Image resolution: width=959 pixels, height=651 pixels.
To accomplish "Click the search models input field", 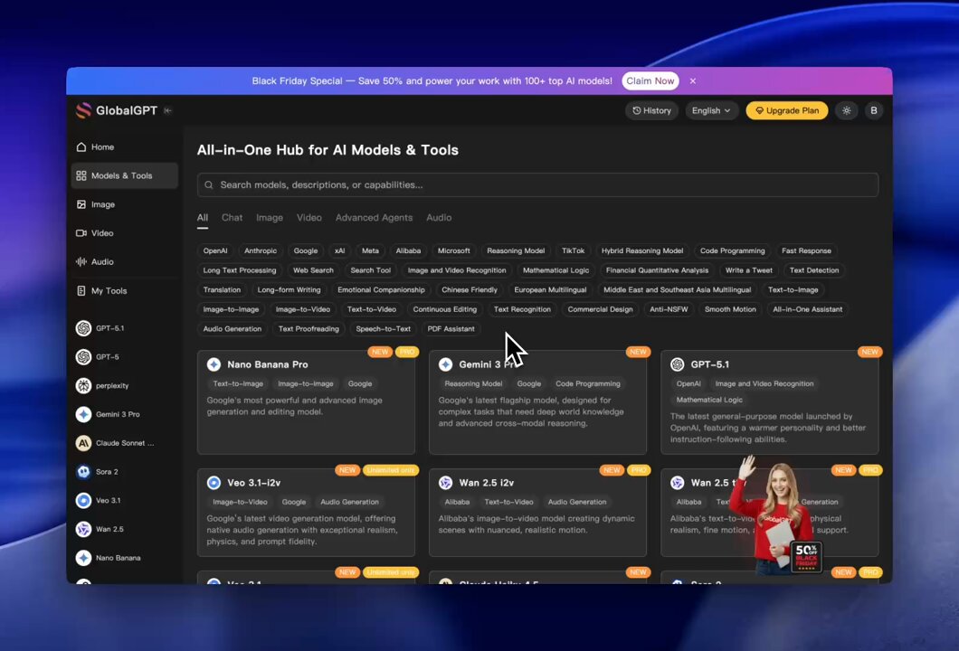I will [x=537, y=184].
